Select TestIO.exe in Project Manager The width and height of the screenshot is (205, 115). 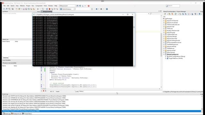click(169, 28)
